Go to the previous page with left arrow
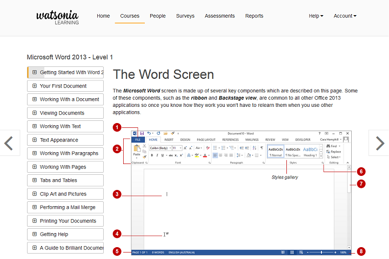Viewport: 389px width, 259px height. 9,143
